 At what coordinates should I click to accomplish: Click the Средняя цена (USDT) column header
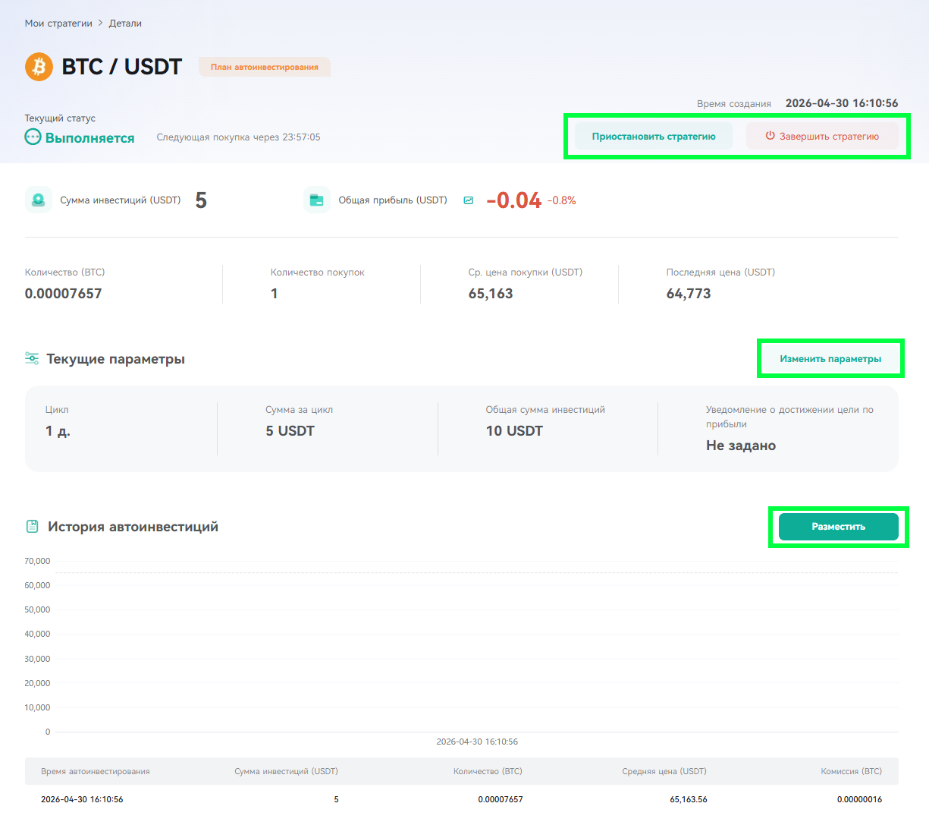pyautogui.click(x=664, y=771)
